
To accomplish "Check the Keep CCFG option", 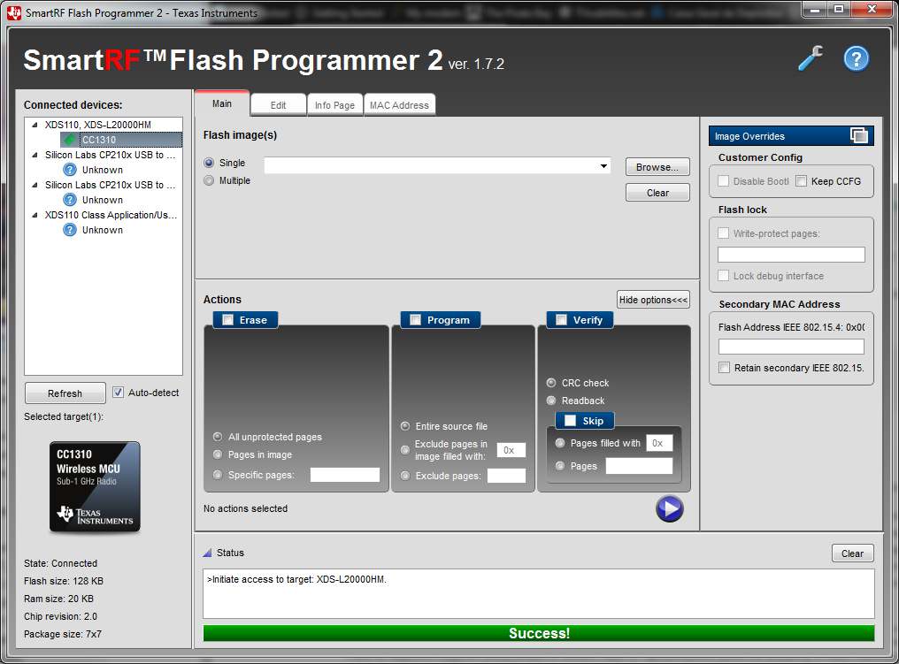I will 802,181.
